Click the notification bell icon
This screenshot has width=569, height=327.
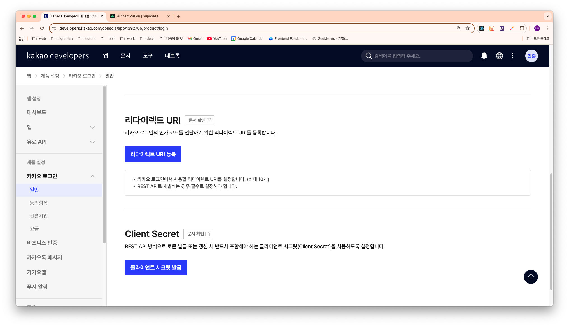484,56
